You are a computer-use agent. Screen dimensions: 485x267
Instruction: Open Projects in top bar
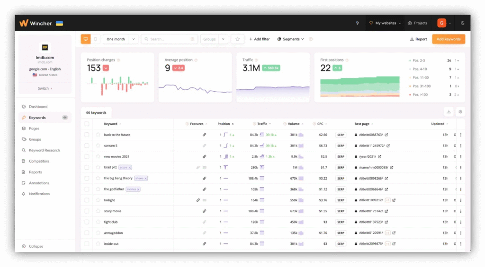[x=418, y=23]
